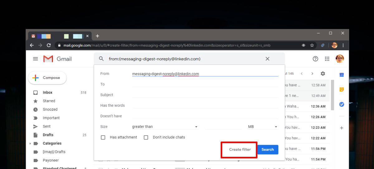Open the Standard Chartered label
374x169 pixels.
click(x=59, y=168)
